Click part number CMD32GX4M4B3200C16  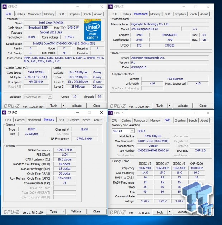153,150
